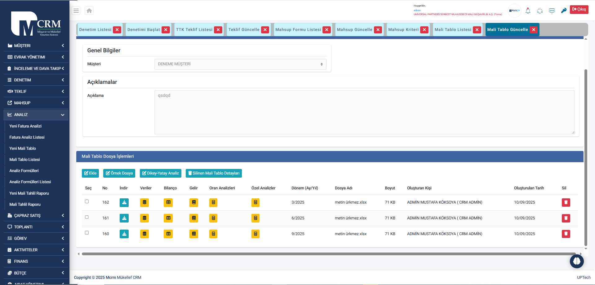Open Oran Analizleri for row 162

[x=213, y=202]
